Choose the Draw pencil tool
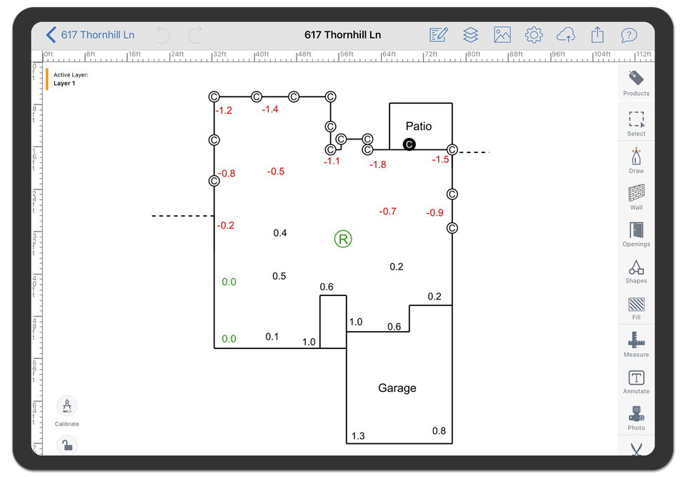686x477 pixels. coord(636,159)
